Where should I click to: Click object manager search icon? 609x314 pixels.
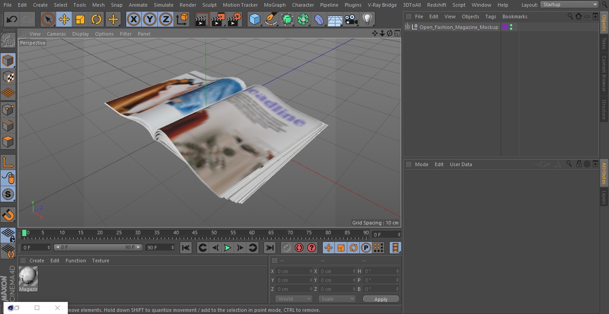coord(570,16)
